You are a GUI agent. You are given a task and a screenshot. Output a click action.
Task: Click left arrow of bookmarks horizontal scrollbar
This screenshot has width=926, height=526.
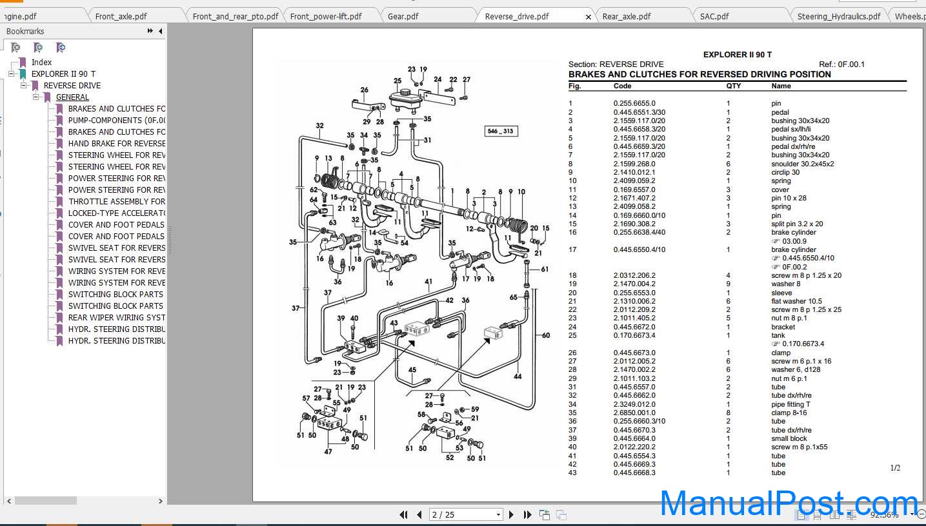(x=8, y=501)
